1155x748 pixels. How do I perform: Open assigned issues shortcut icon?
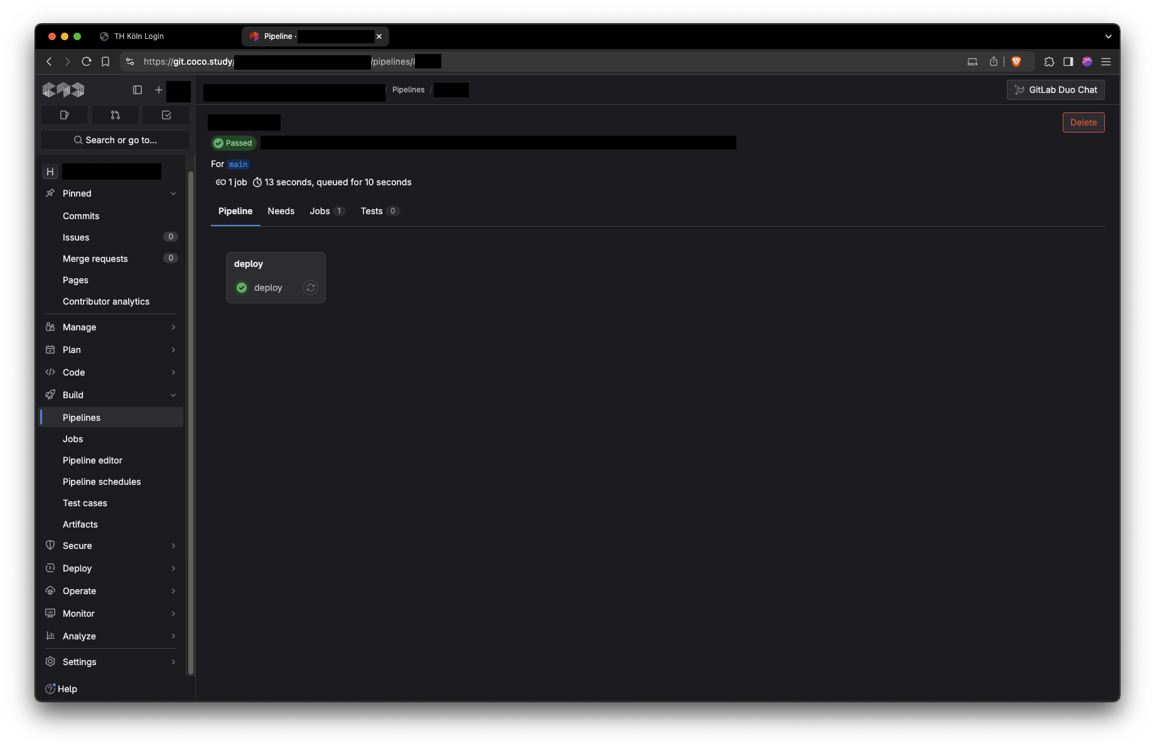(65, 115)
